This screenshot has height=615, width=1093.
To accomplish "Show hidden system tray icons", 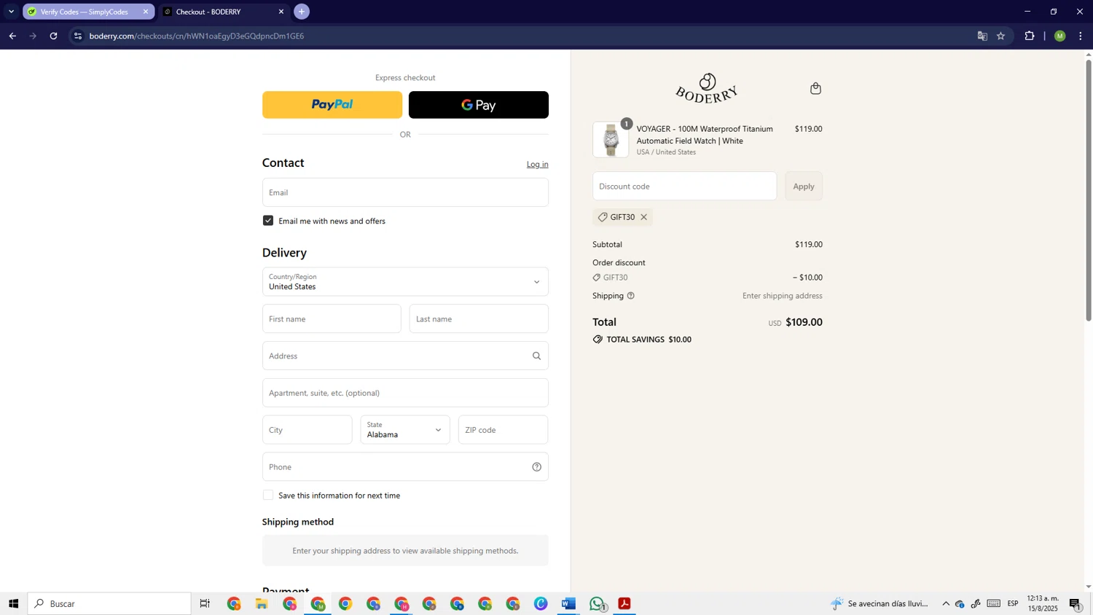I will tap(946, 603).
